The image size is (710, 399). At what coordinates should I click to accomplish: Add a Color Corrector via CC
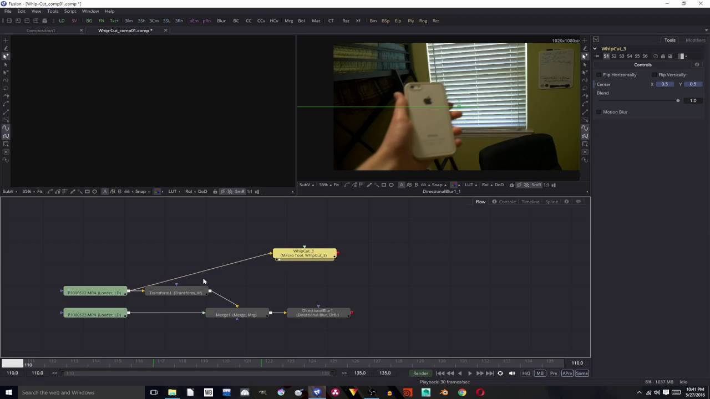pos(248,21)
